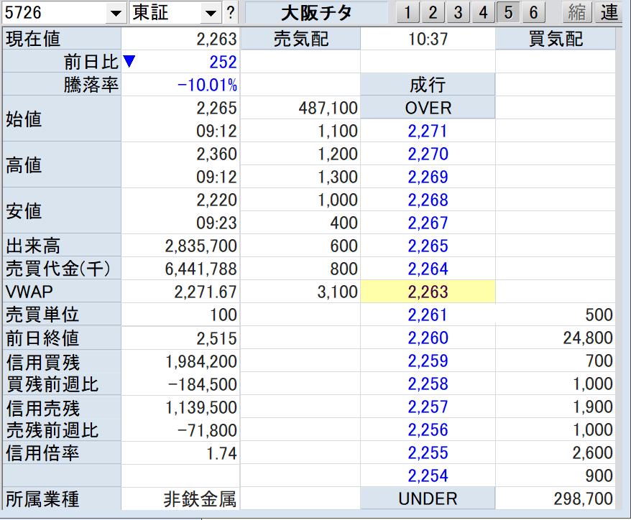Click the 成行 market order cell

click(428, 85)
